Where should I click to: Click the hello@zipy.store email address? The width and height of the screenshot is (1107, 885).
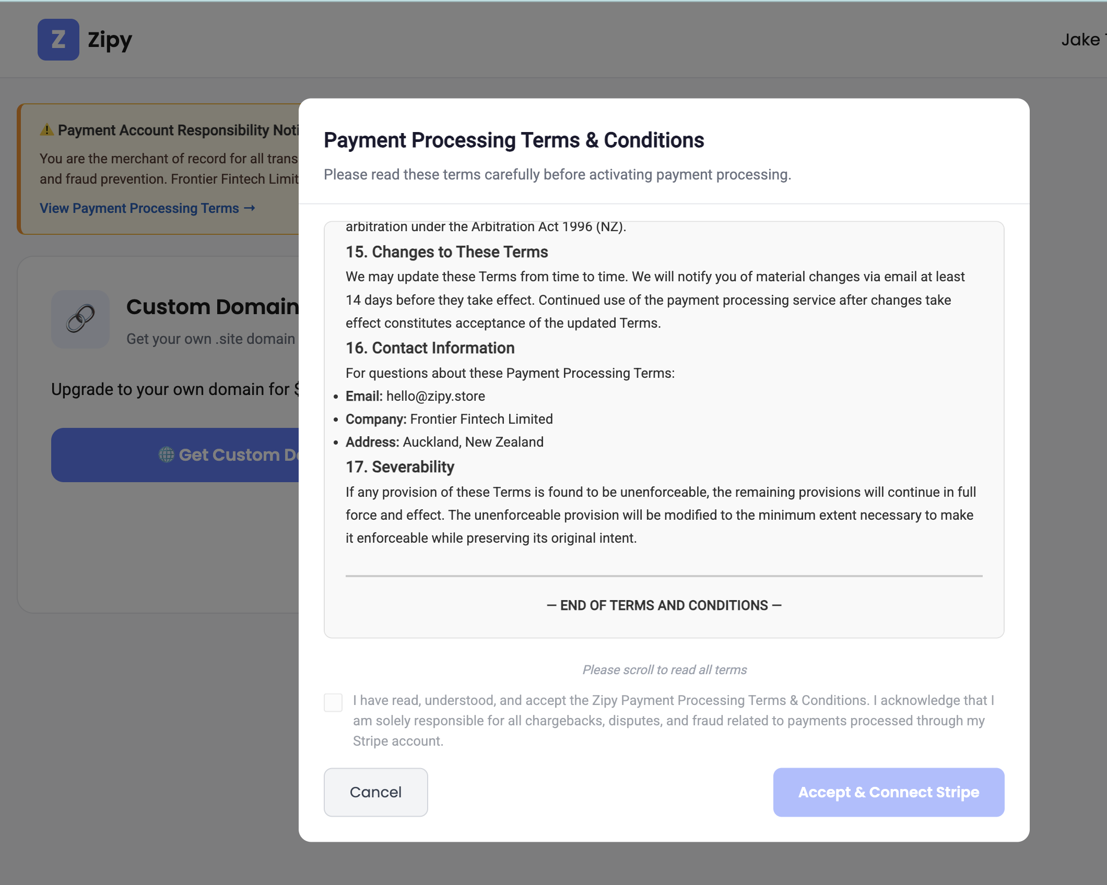pyautogui.click(x=435, y=396)
